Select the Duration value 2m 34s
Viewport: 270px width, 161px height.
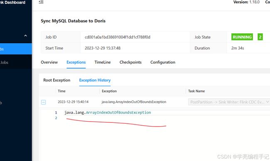(x=238, y=48)
